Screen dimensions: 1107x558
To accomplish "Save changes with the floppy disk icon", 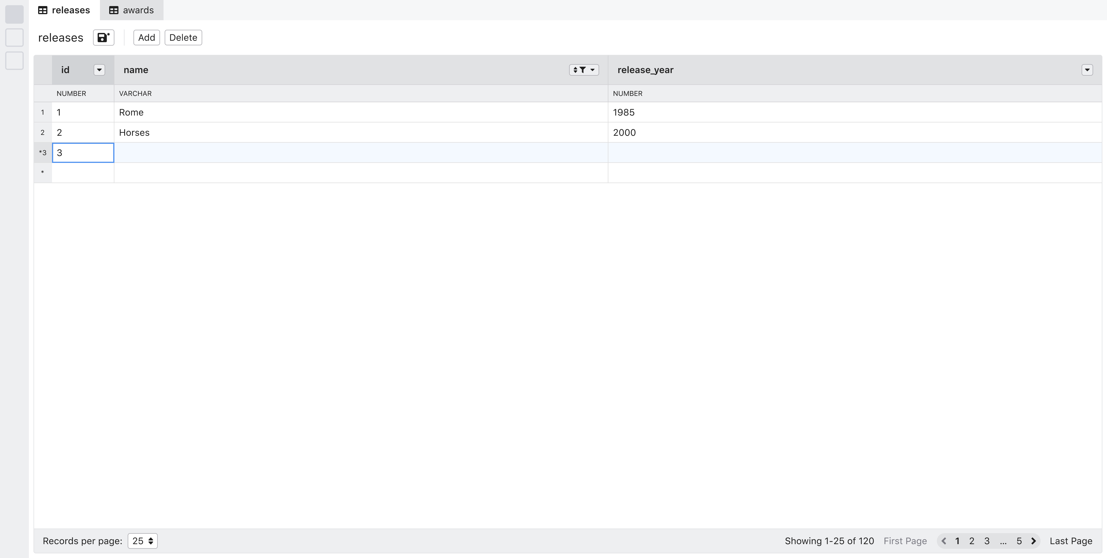I will point(104,37).
